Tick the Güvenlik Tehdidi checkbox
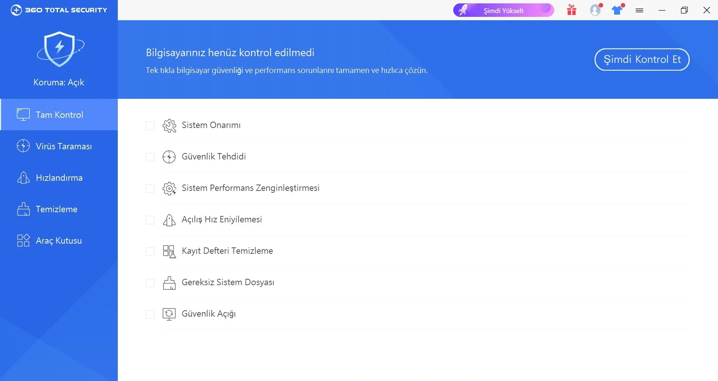 [x=150, y=157]
